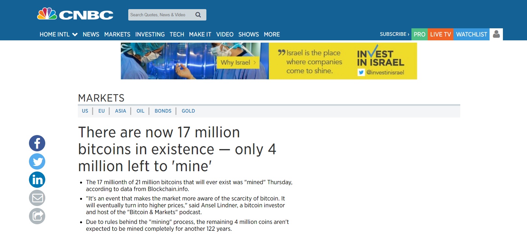Share article on Twitter
Screen dimensions: 527x234
click(37, 161)
